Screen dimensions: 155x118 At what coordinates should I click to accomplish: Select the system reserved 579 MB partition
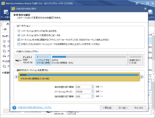point(43,60)
